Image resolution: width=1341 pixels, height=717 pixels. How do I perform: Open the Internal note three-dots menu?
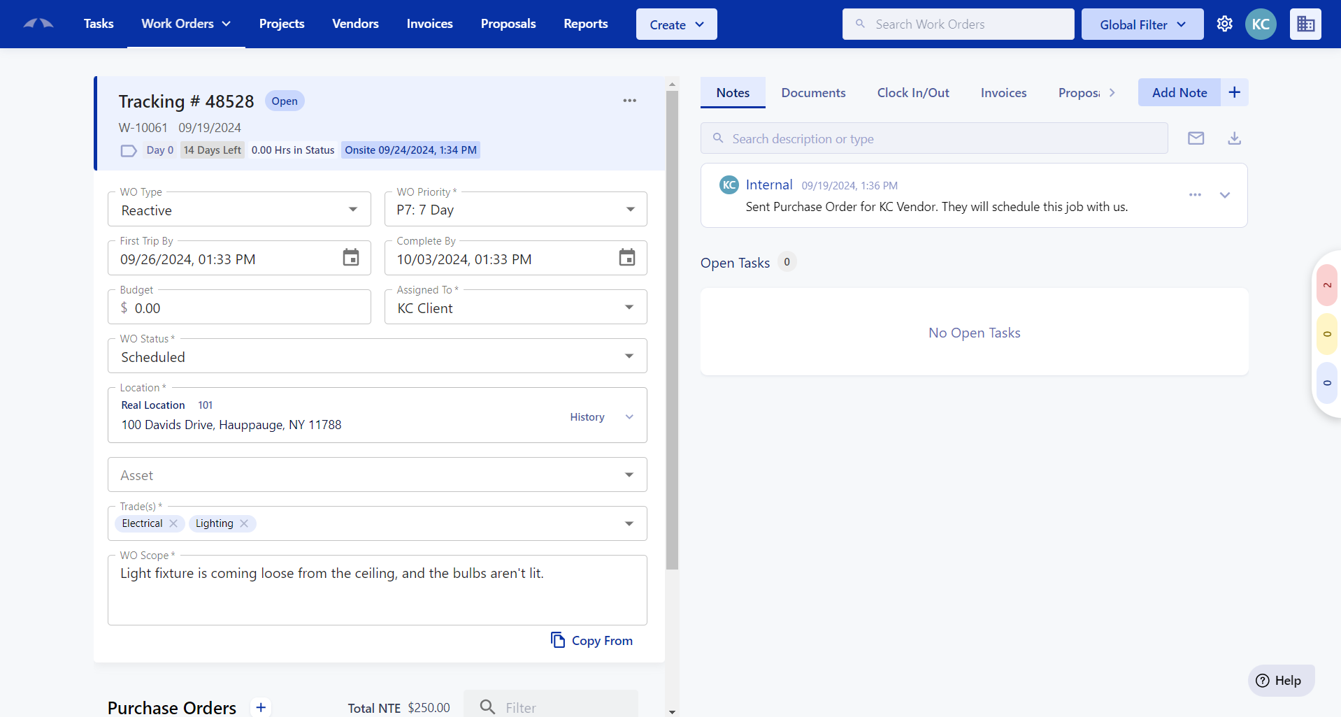pos(1195,195)
